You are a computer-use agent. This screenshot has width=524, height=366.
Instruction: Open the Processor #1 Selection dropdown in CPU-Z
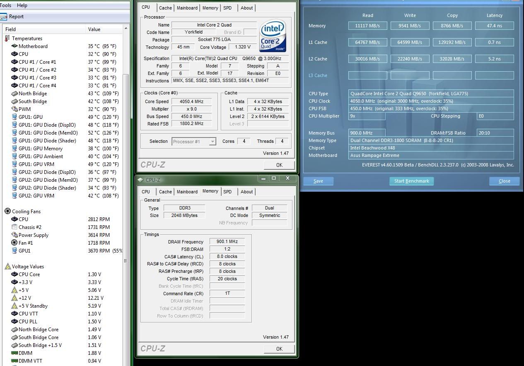tap(194, 142)
